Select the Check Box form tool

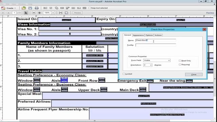[51, 8]
